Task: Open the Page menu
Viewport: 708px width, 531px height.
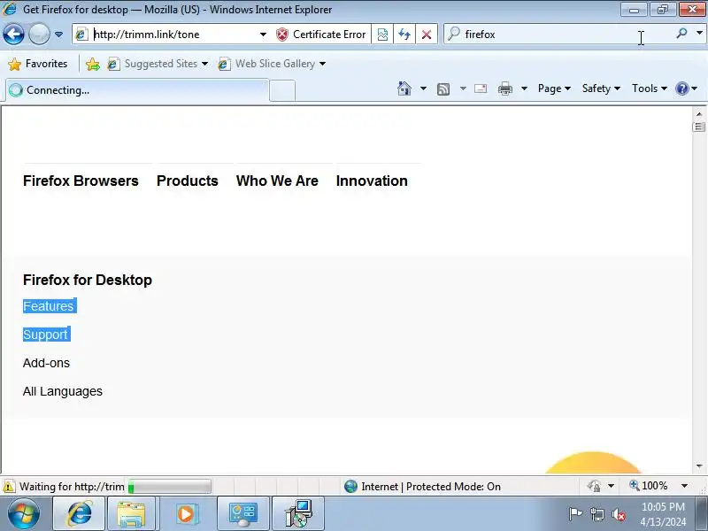Action: (554, 88)
